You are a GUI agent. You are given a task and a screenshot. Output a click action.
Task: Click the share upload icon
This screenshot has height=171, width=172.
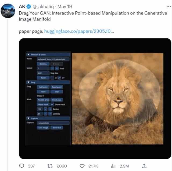144,166
